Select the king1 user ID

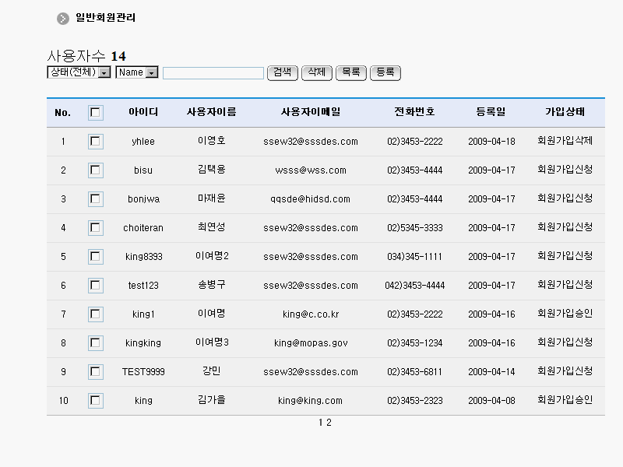click(143, 314)
